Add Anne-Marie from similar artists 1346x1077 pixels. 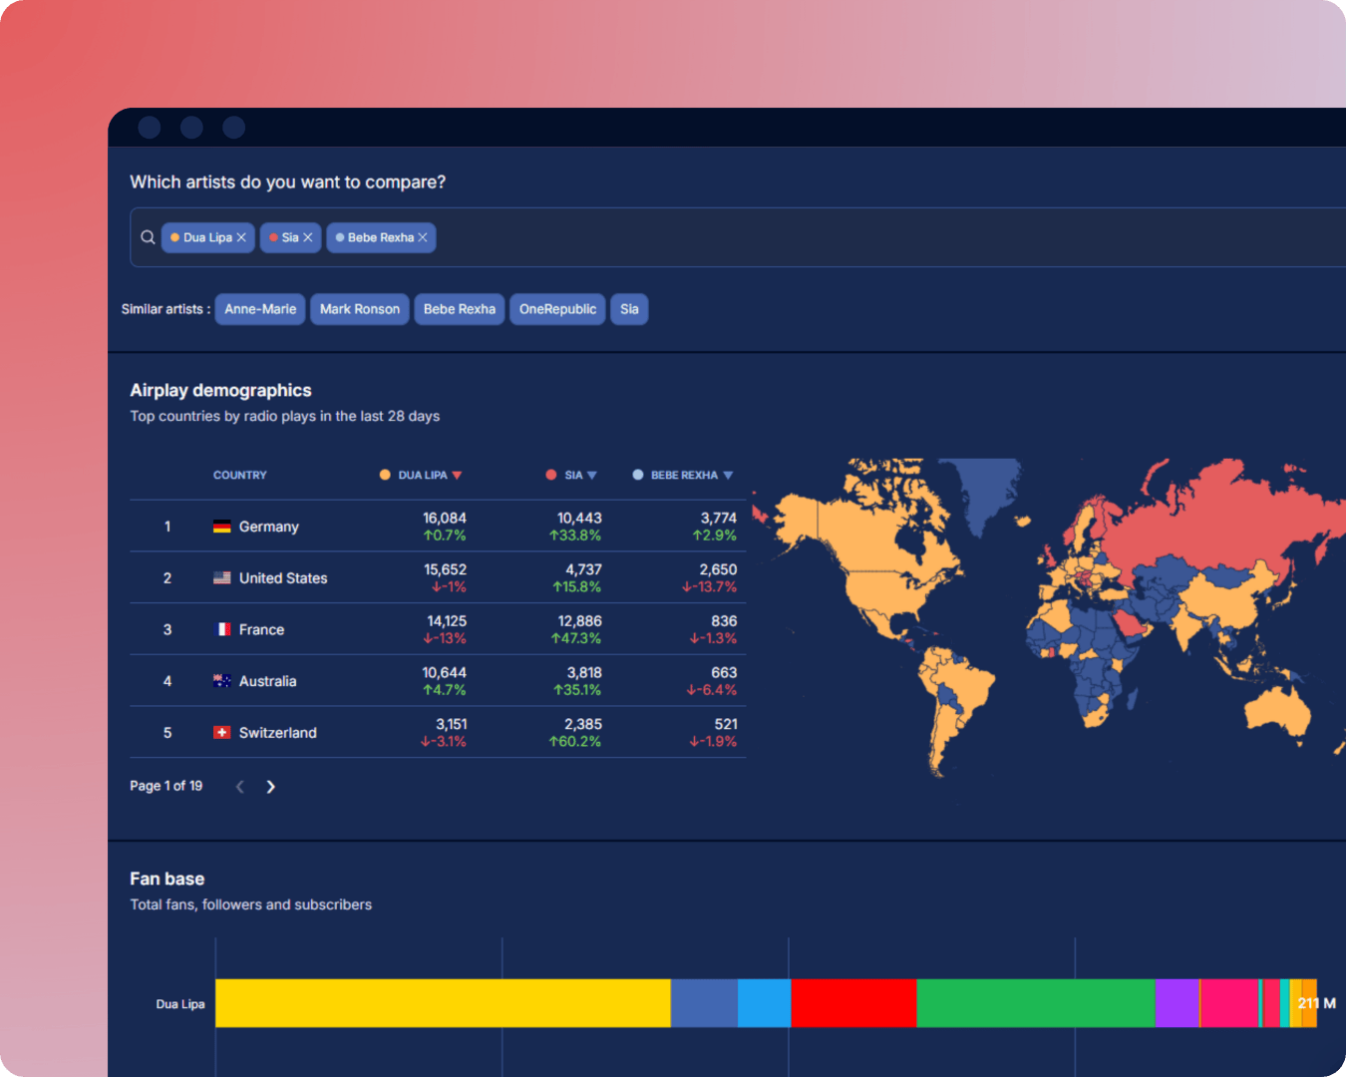pyautogui.click(x=259, y=309)
